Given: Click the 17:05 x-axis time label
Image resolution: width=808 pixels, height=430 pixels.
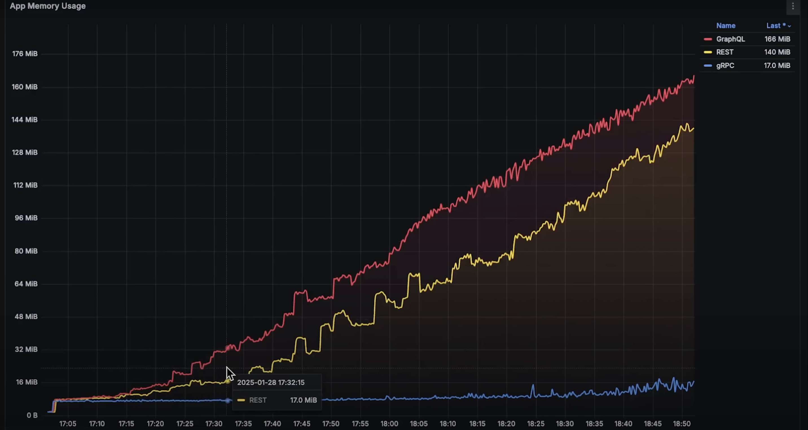Looking at the screenshot, I should (x=68, y=424).
